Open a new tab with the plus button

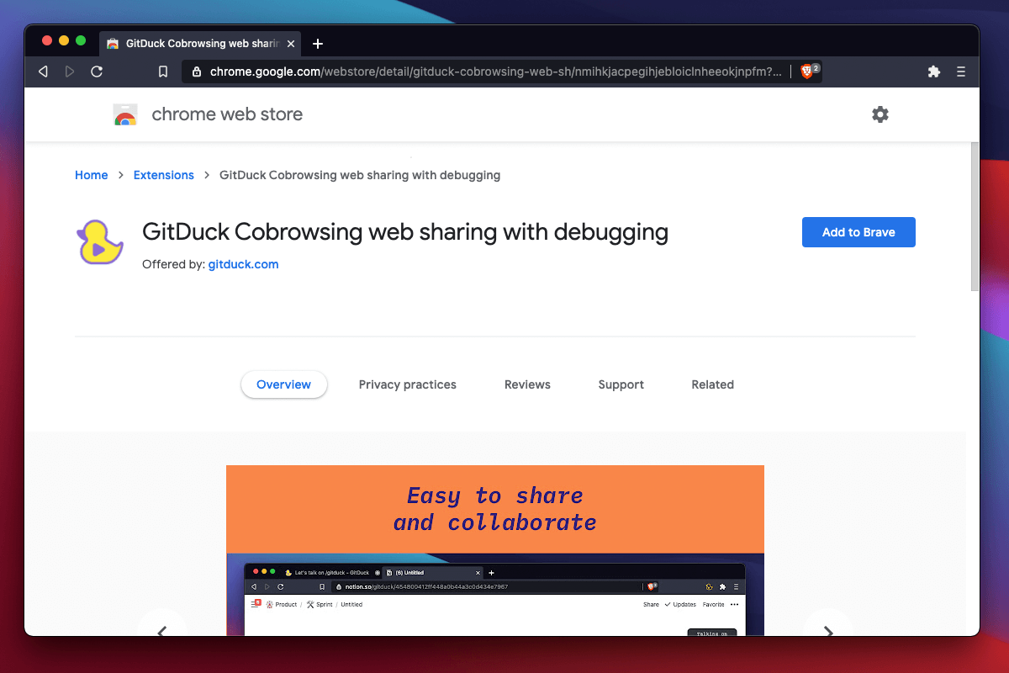[318, 44]
